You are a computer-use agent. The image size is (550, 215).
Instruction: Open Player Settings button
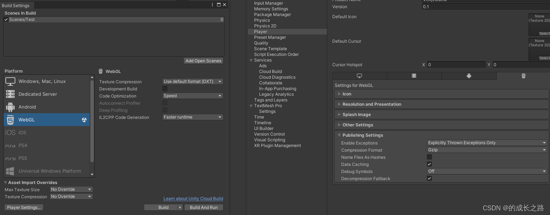click(24, 208)
